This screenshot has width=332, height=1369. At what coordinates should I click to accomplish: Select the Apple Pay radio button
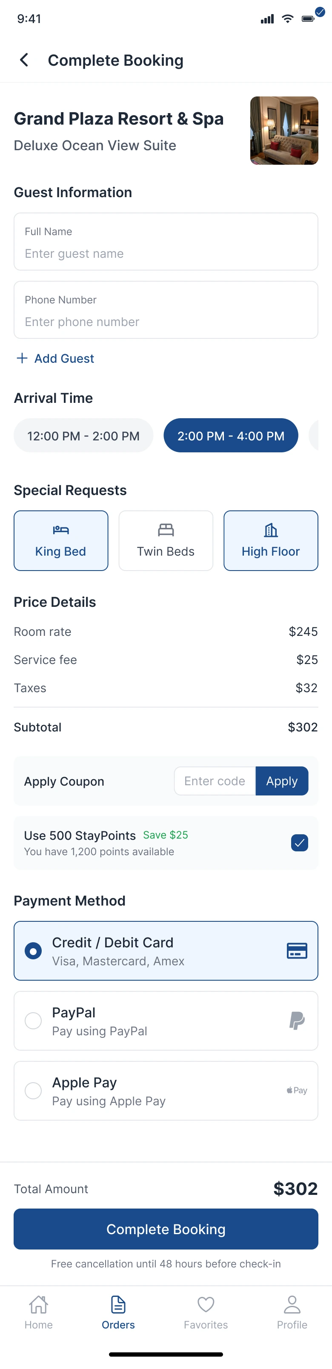click(33, 1090)
